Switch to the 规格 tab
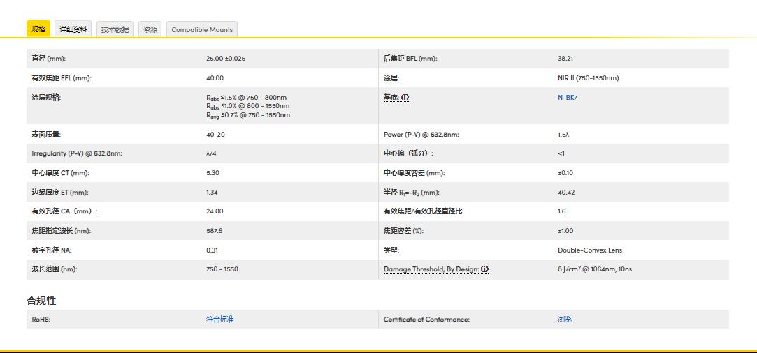 tap(38, 29)
